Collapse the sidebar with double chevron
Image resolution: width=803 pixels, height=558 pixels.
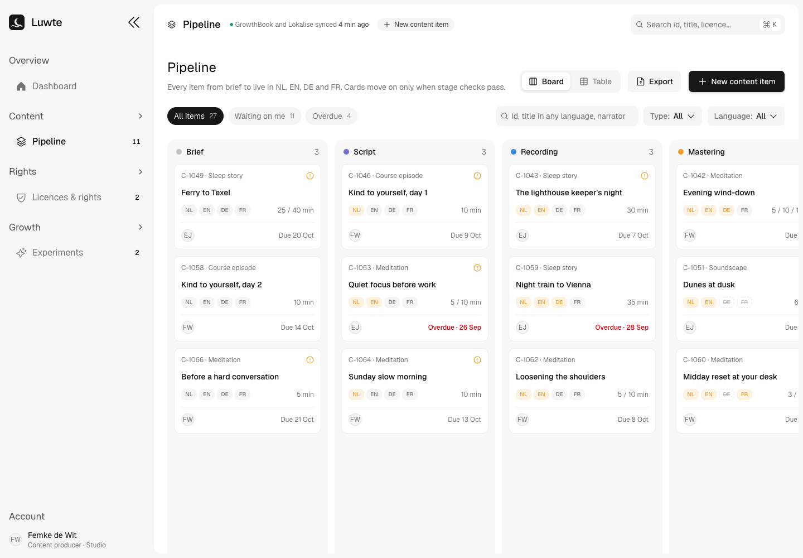pyautogui.click(x=134, y=22)
